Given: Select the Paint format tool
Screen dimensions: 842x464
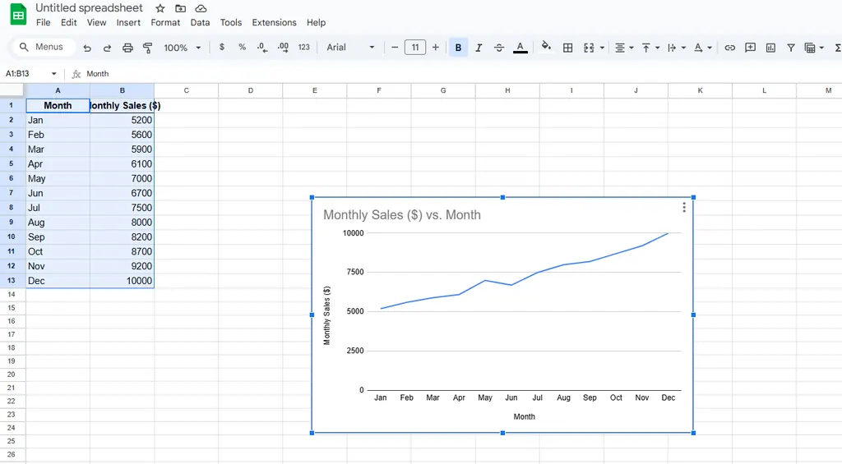Looking at the screenshot, I should tap(148, 48).
